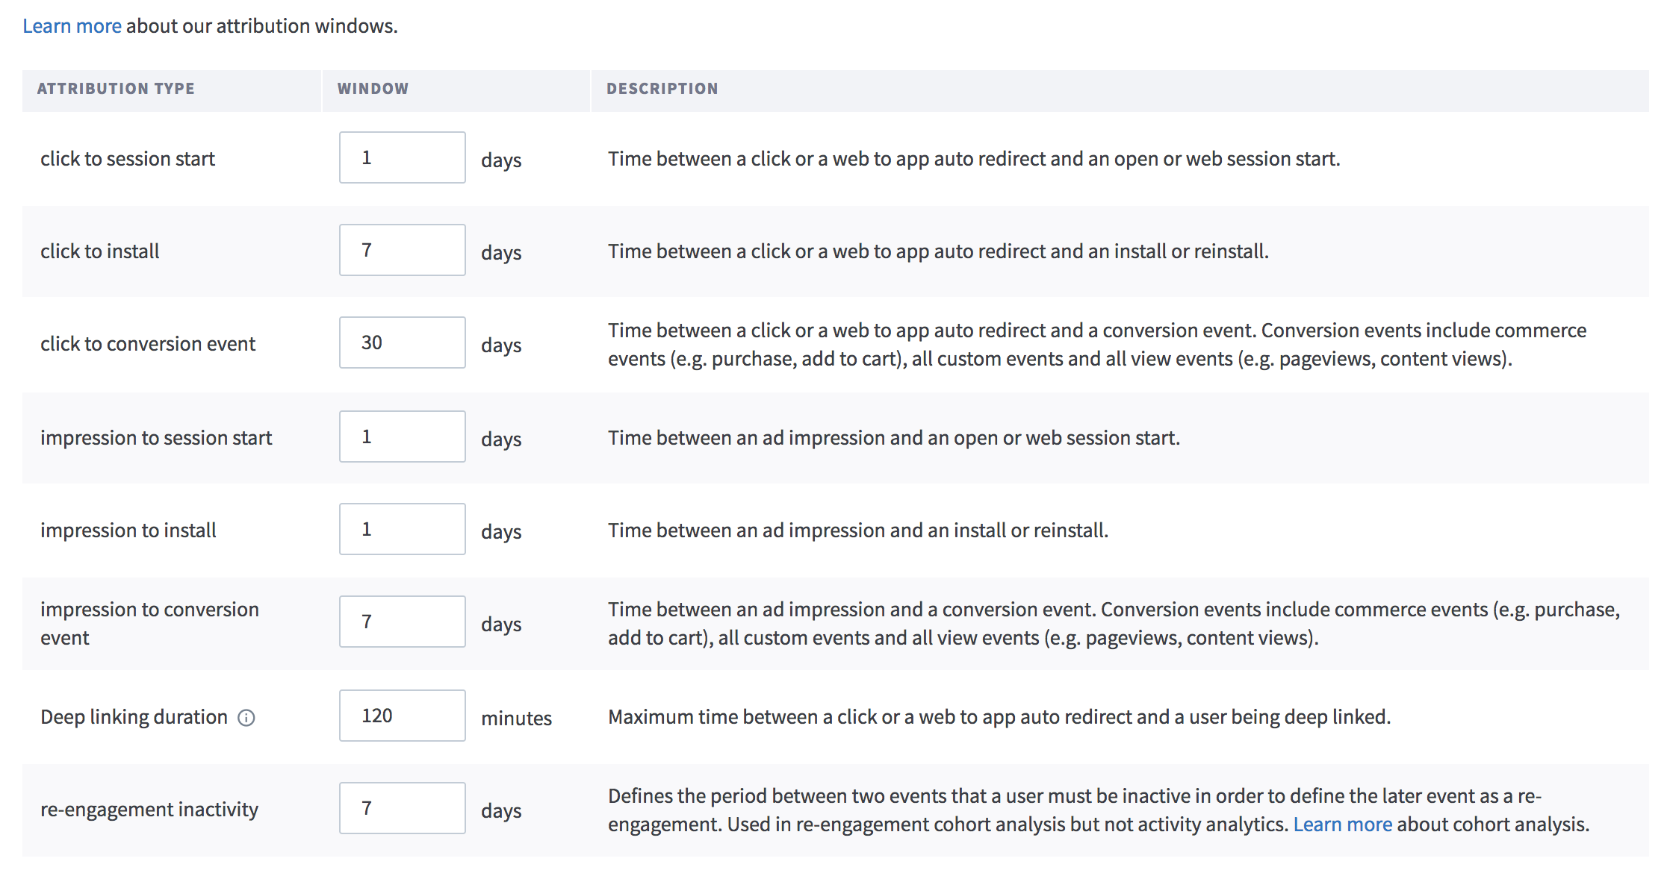Click the Deep linking duration info icon
Screen dimensions: 1670x873
pos(246,718)
